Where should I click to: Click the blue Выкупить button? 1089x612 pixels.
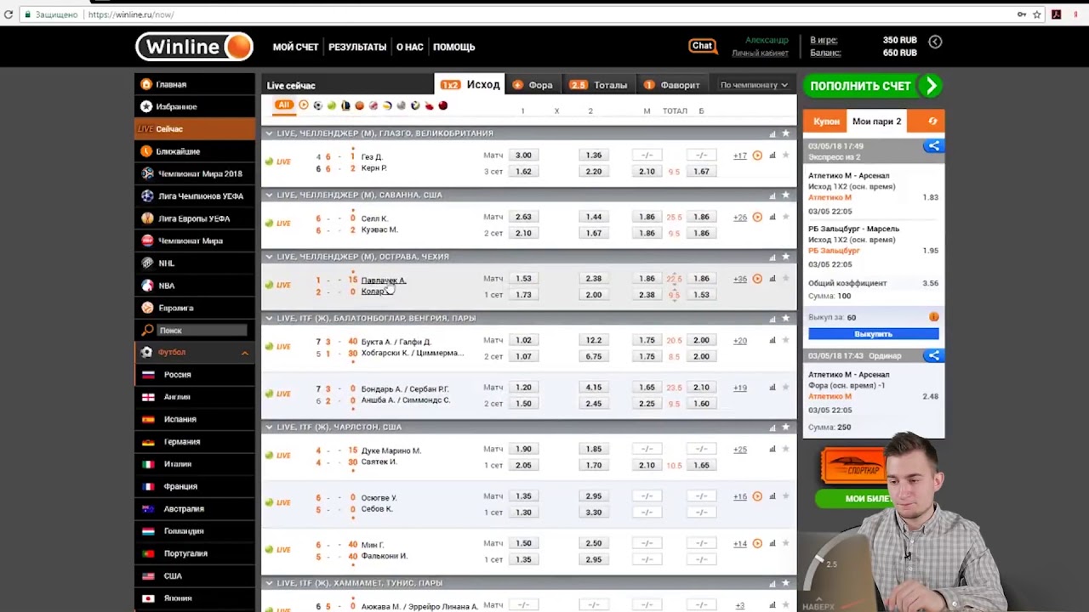tap(873, 334)
